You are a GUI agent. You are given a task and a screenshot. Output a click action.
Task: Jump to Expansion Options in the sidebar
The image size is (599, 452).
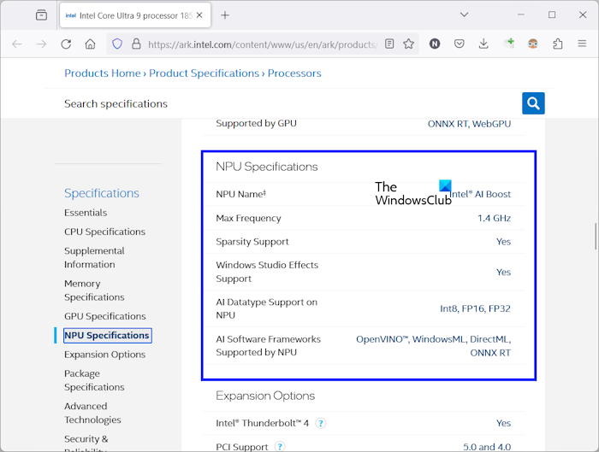click(x=104, y=355)
